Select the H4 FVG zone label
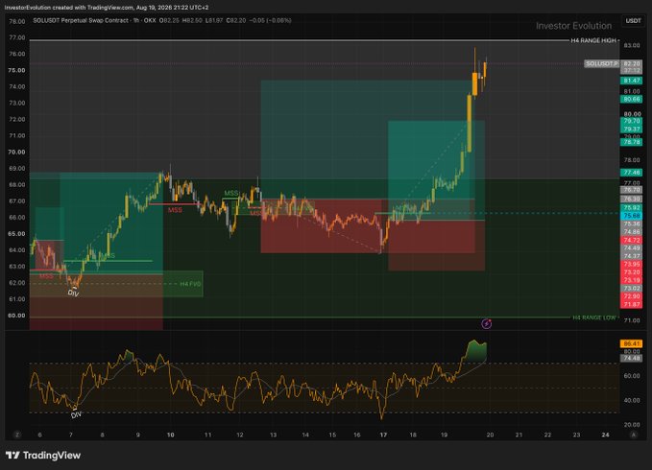This screenshot has width=652, height=470. tap(190, 284)
